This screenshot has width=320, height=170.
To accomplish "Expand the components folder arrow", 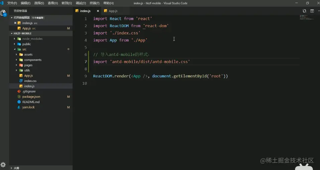I will [16, 60].
